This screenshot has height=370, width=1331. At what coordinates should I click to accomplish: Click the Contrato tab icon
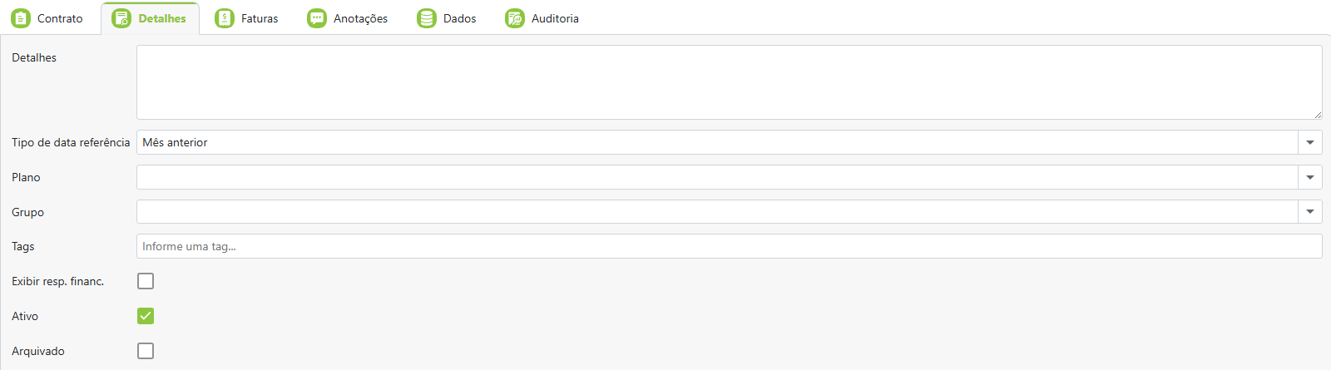tap(21, 18)
